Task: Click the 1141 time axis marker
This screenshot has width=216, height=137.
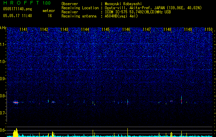Action: (24, 29)
